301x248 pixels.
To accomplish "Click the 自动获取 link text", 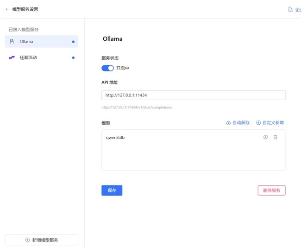I will (x=241, y=123).
